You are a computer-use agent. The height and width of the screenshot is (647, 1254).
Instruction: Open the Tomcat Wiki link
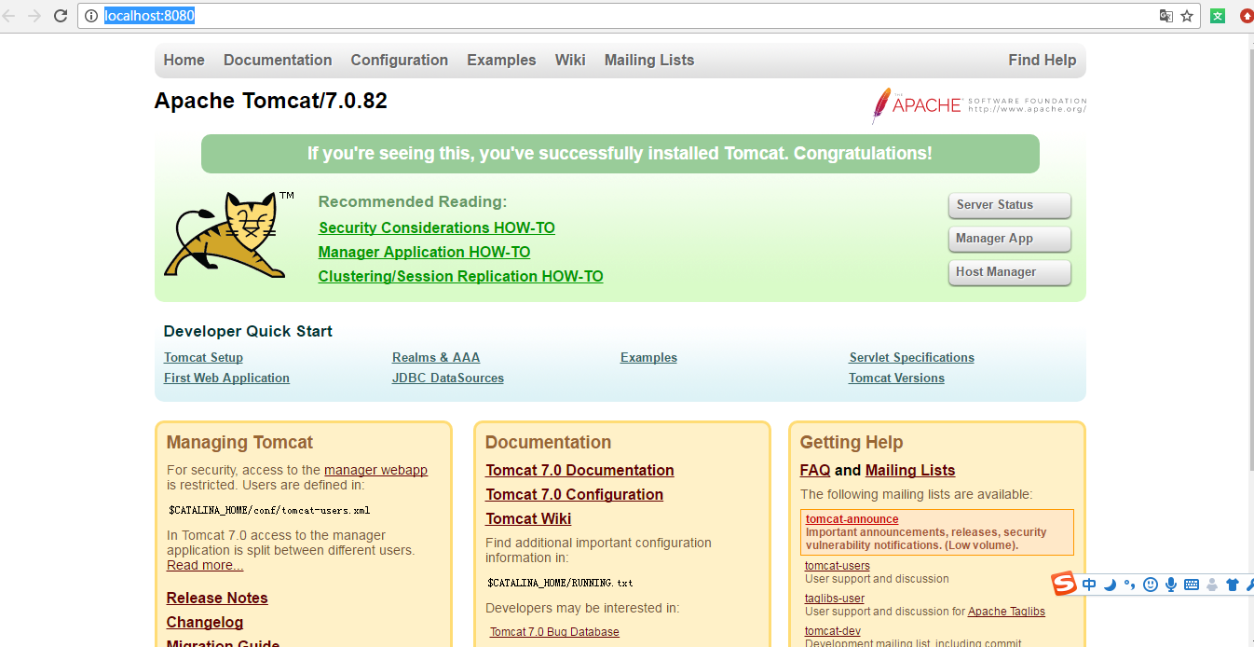pyautogui.click(x=528, y=518)
